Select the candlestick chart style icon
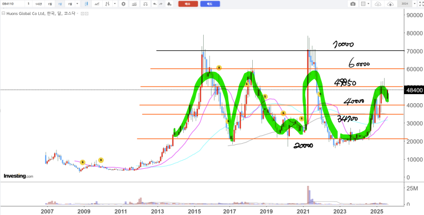 tap(86, 4)
